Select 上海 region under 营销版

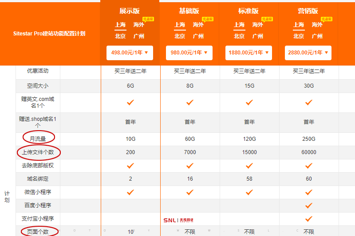(x=299, y=25)
